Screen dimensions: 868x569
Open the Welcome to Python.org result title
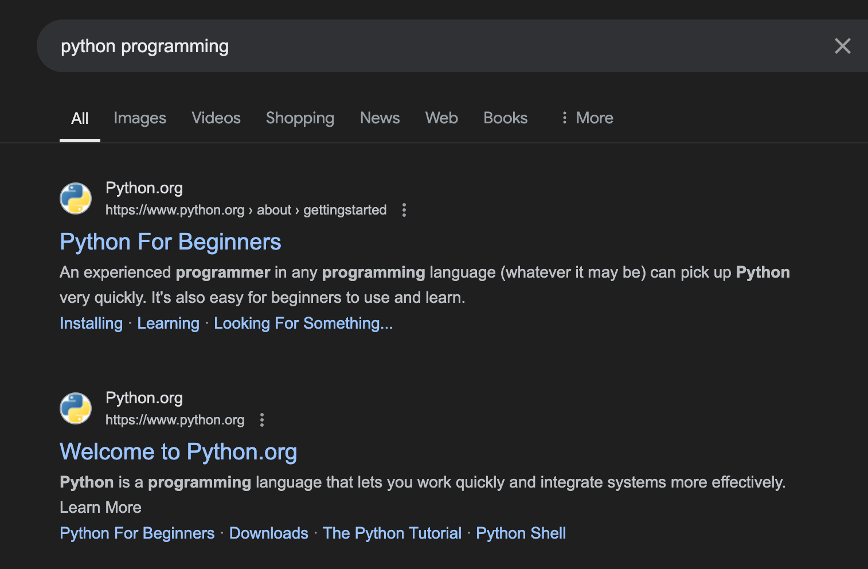click(178, 452)
